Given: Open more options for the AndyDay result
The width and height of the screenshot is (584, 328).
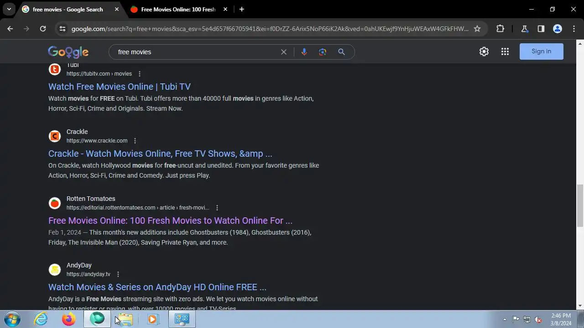Looking at the screenshot, I should click(118, 274).
